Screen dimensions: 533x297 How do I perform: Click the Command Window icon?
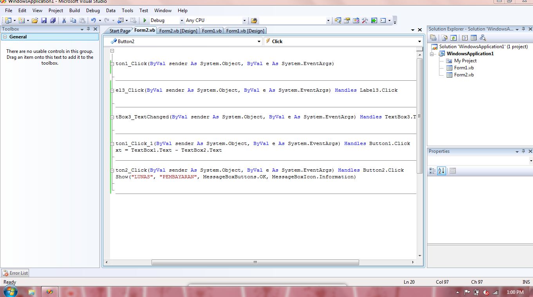[383, 20]
